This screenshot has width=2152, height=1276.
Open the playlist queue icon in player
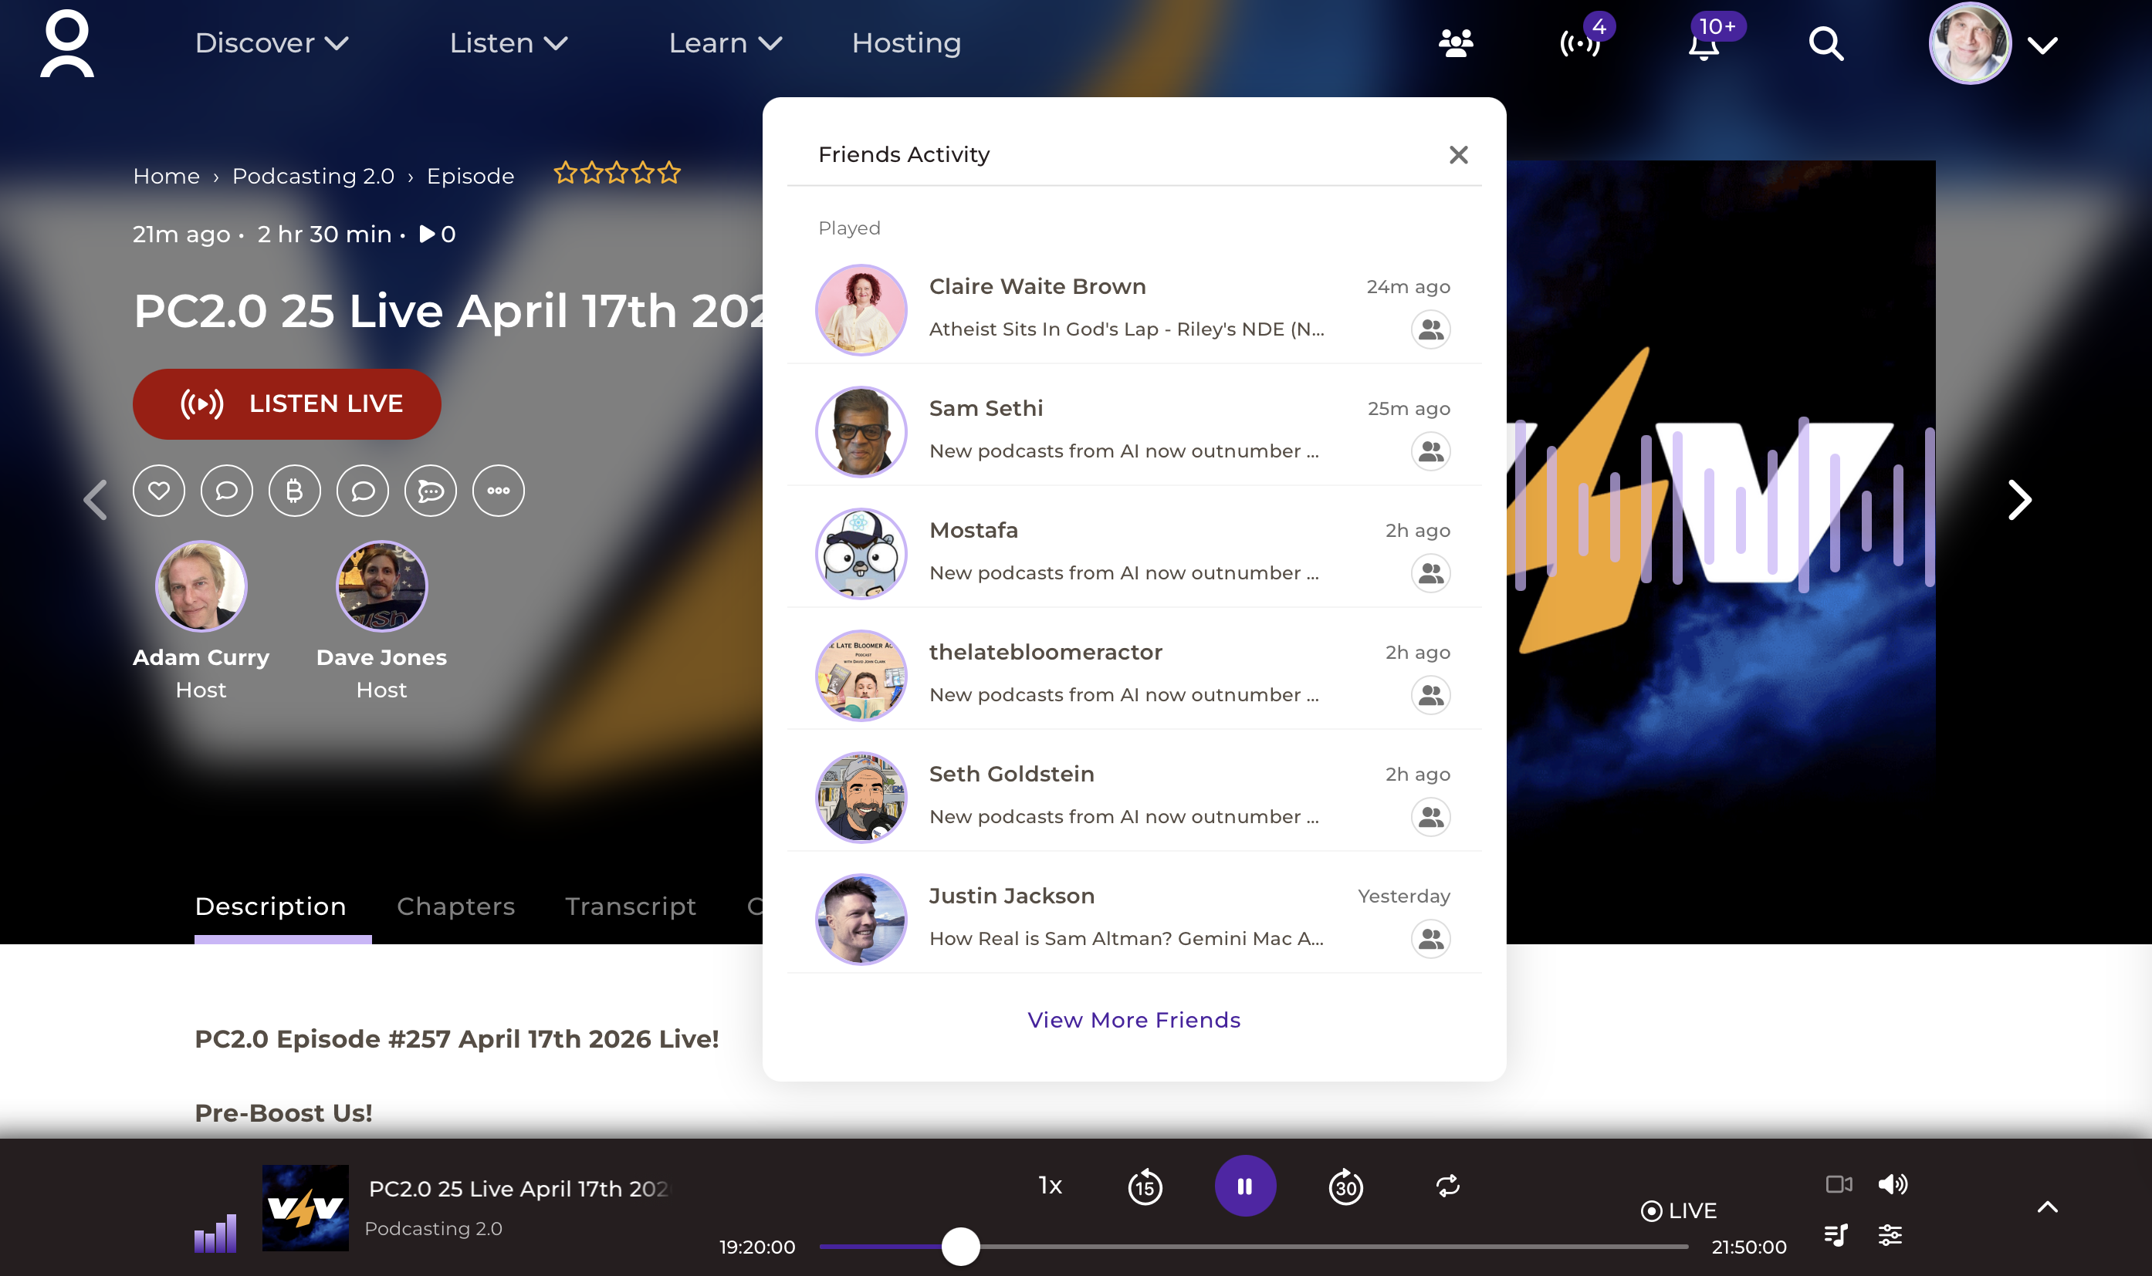1836,1236
